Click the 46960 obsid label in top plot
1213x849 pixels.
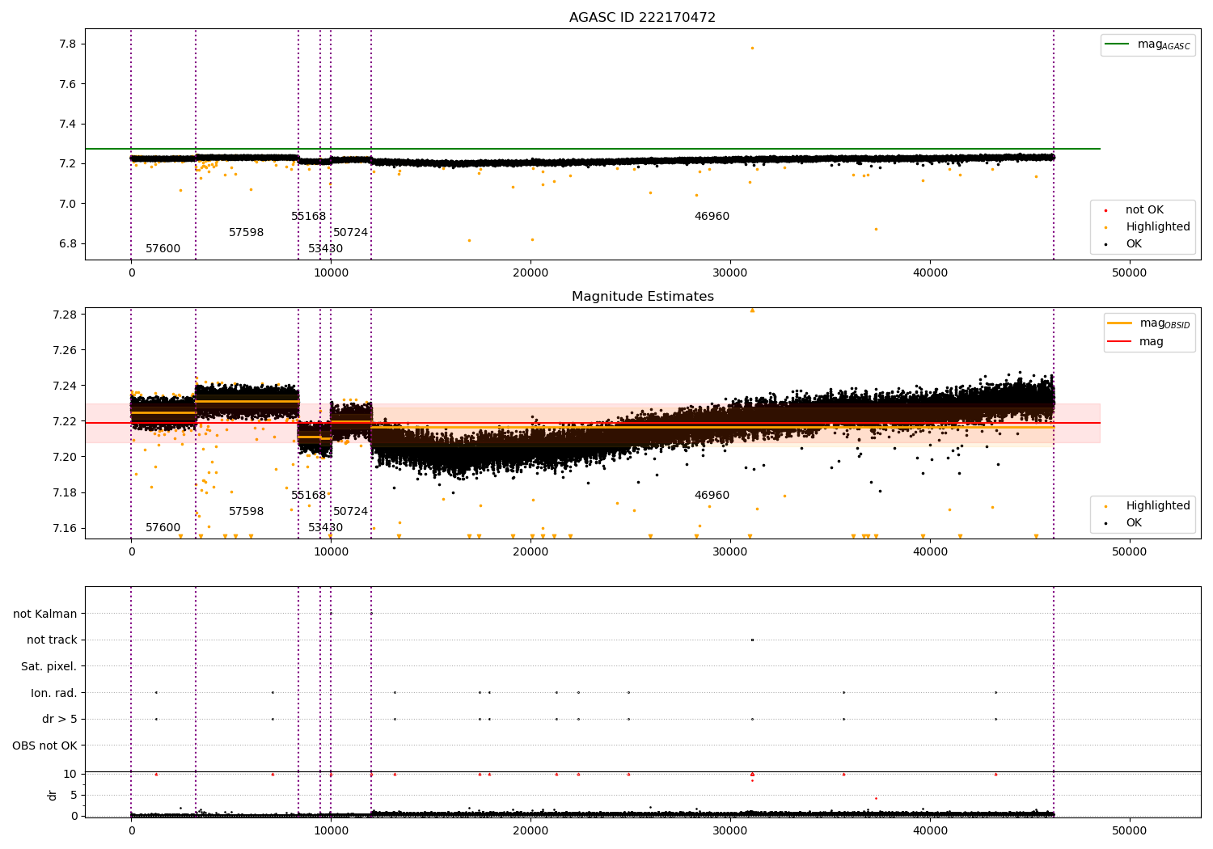[712, 217]
